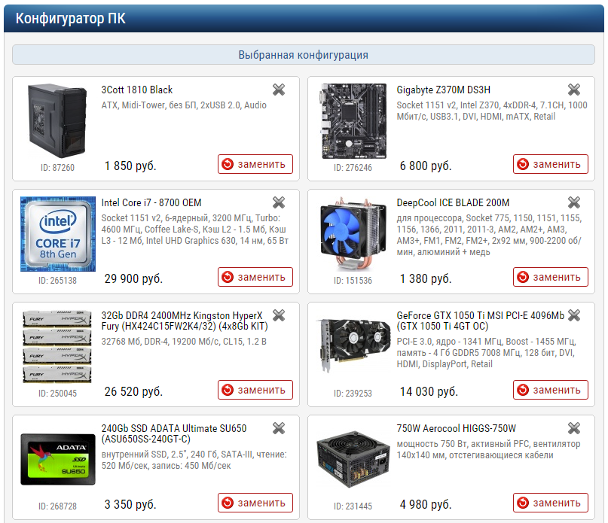This screenshot has height=523, width=608.
Task: Click заменить for the Gigabyte motherboard
Action: pos(551,164)
